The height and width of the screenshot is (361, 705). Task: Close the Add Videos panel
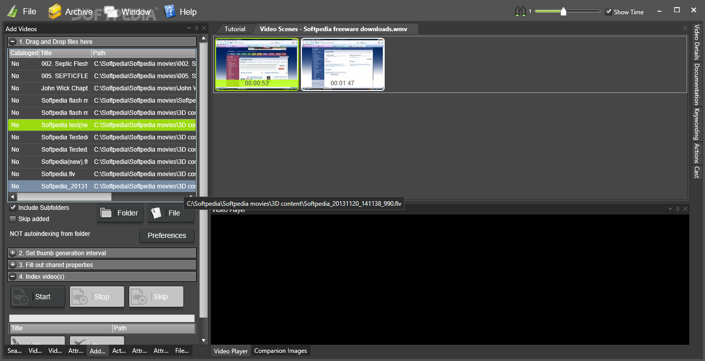click(204, 29)
